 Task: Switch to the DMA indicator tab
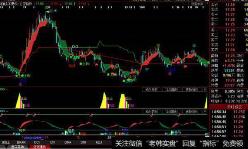pyautogui.click(x=68, y=142)
